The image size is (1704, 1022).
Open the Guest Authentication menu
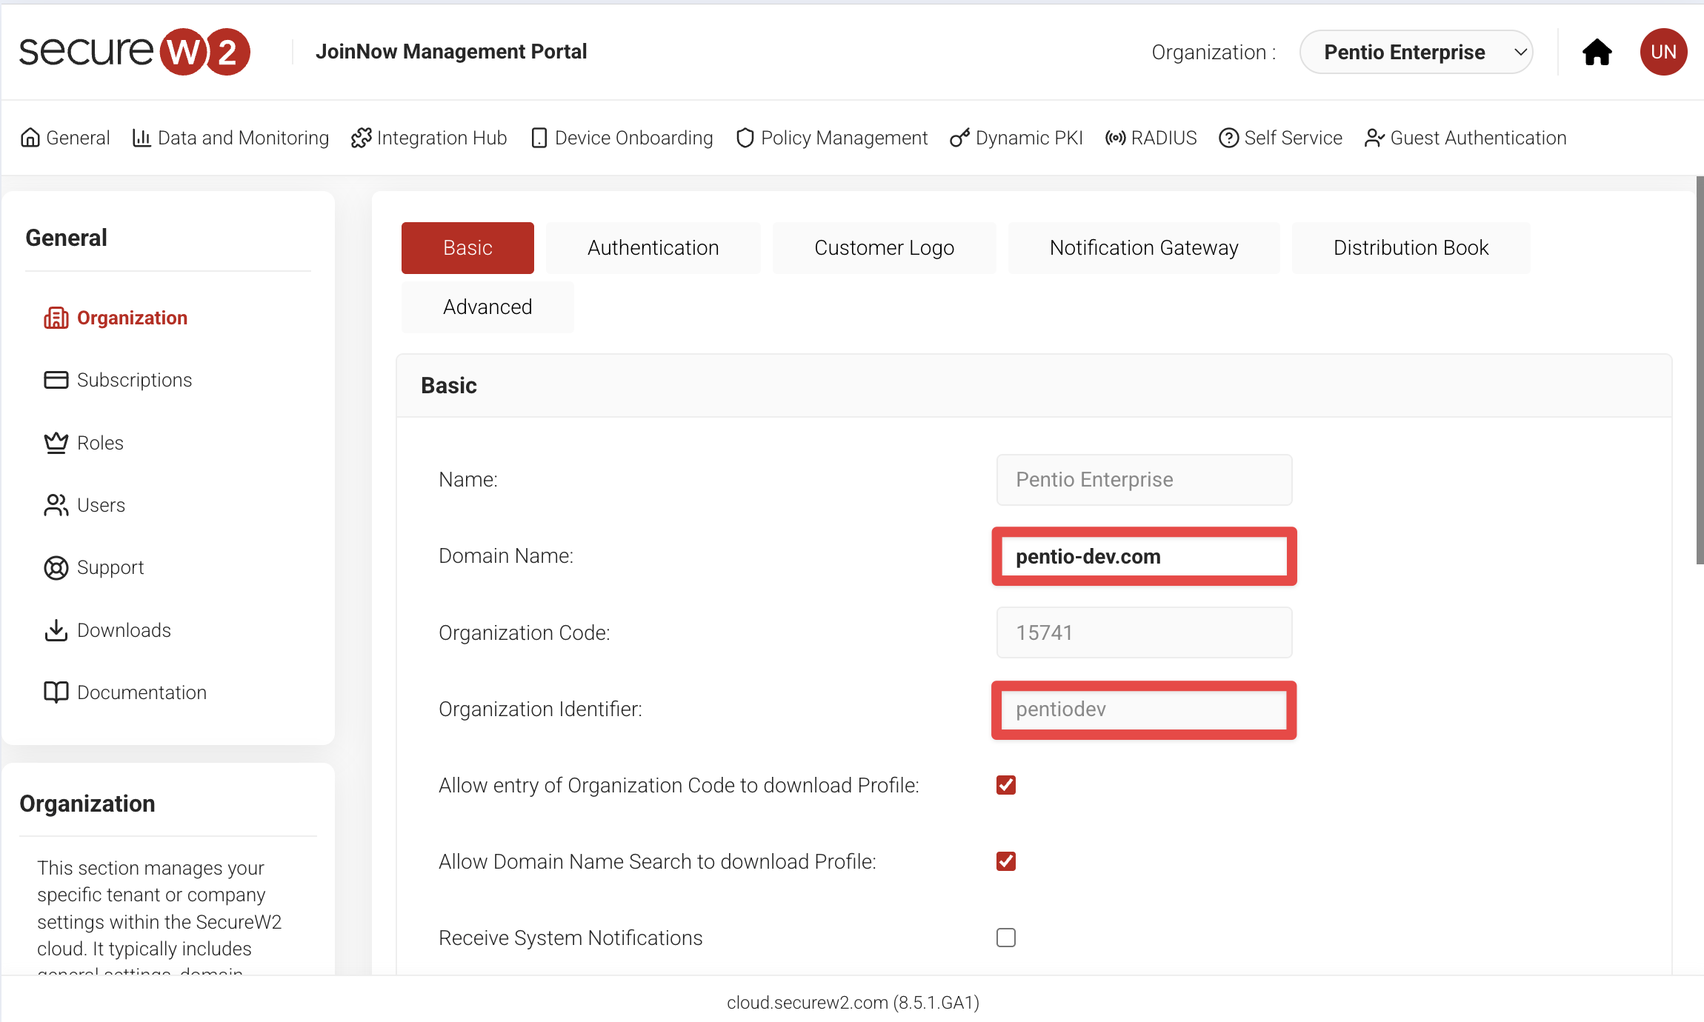(x=1465, y=138)
